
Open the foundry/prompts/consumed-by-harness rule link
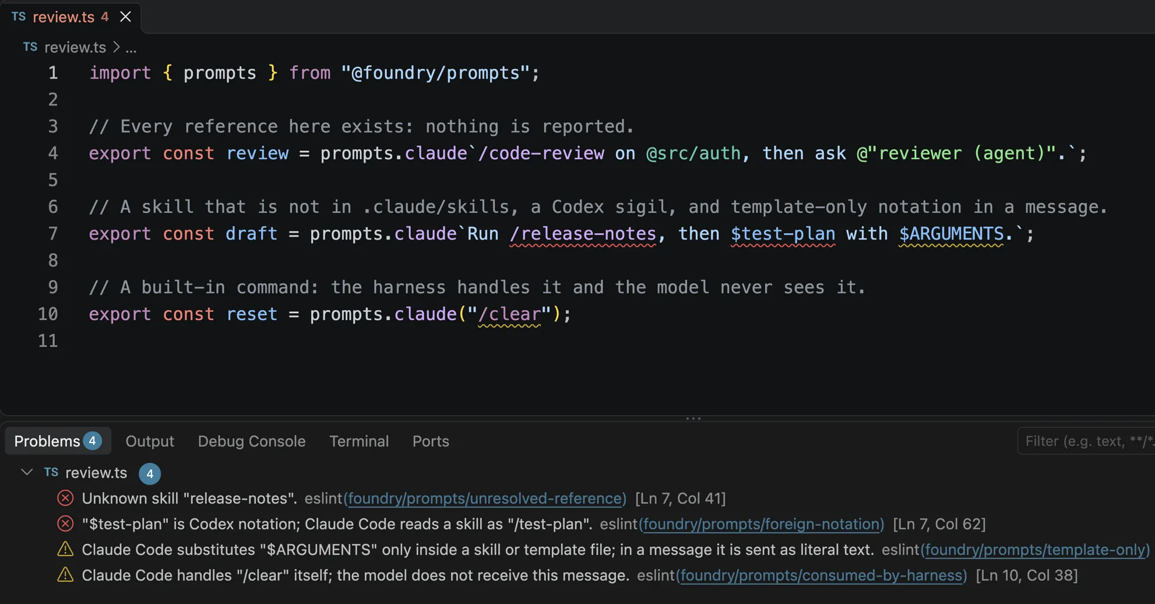click(822, 575)
